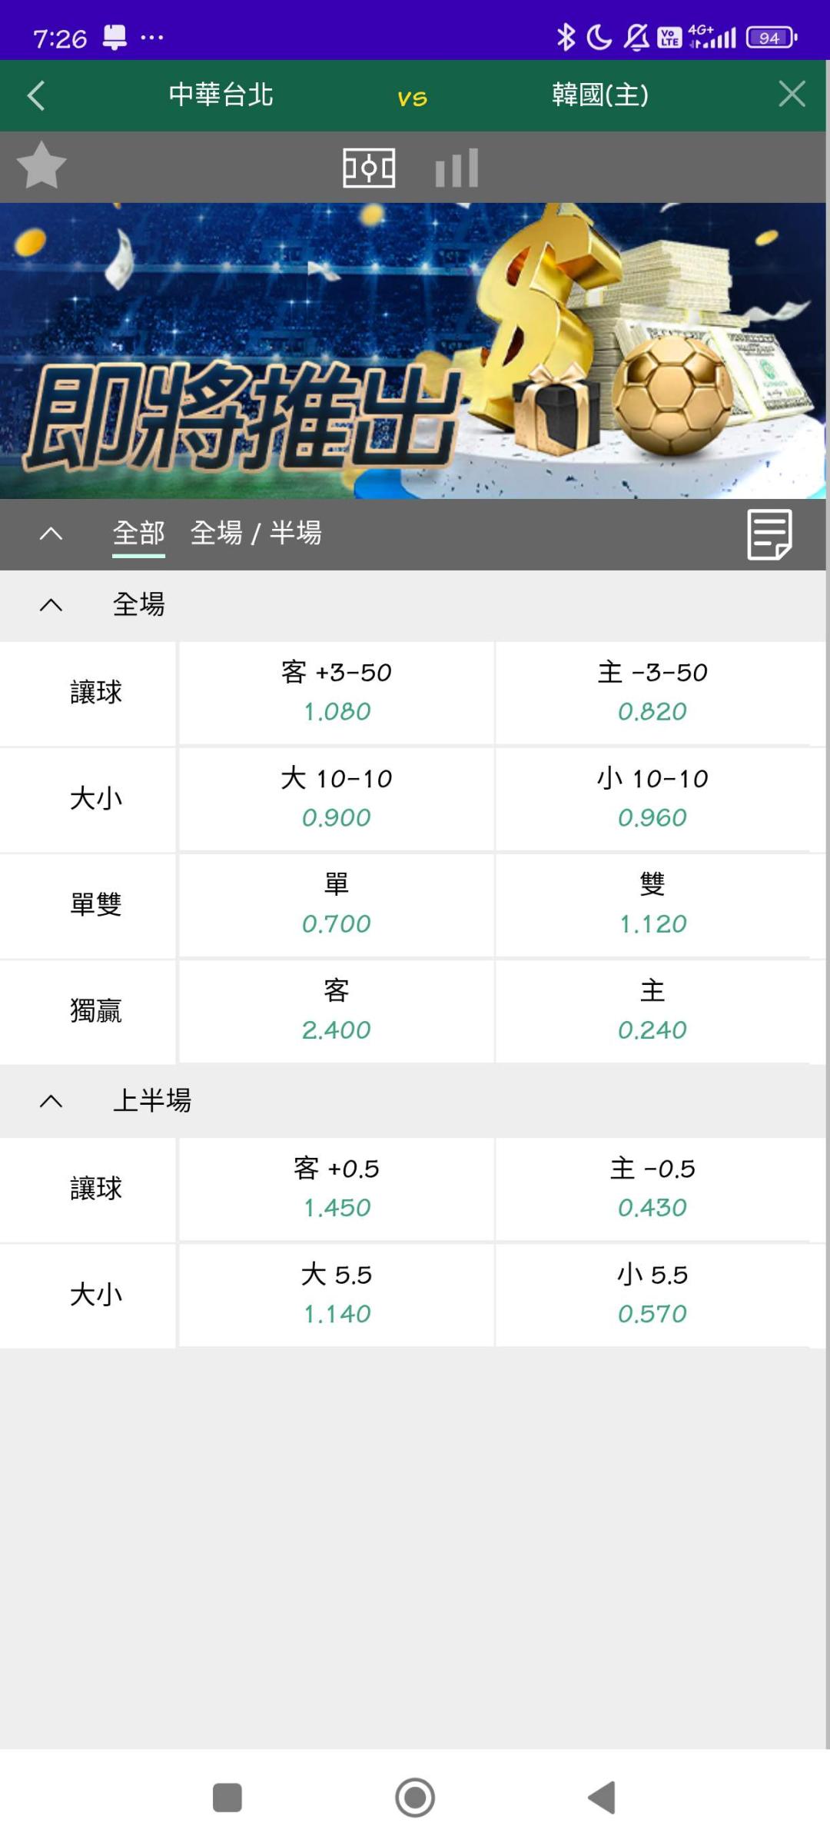Viewport: 830px width, 1846px height.
Task: Show the statistics bar chart icon
Action: (456, 168)
